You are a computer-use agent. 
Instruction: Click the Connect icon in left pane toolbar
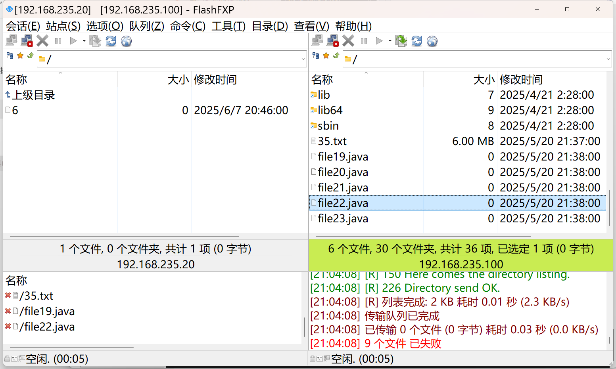[12, 41]
